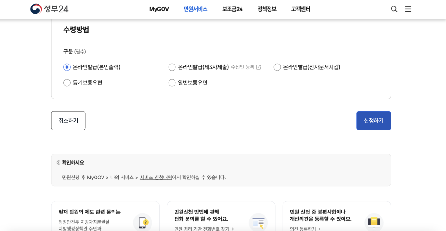Select 온라인발급(제3자제출) radio option
This screenshot has height=231, width=446.
[x=172, y=67]
